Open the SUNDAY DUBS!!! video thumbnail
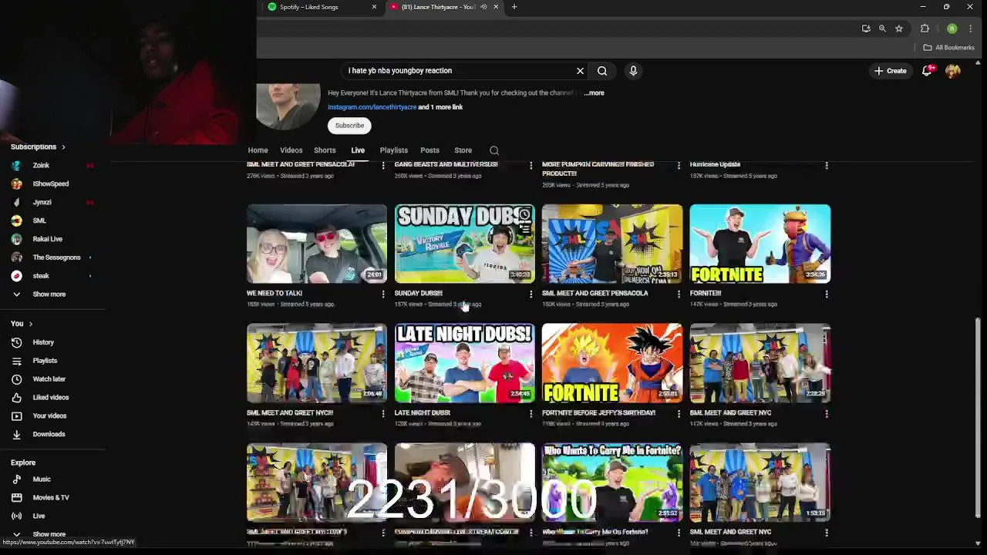 point(464,244)
